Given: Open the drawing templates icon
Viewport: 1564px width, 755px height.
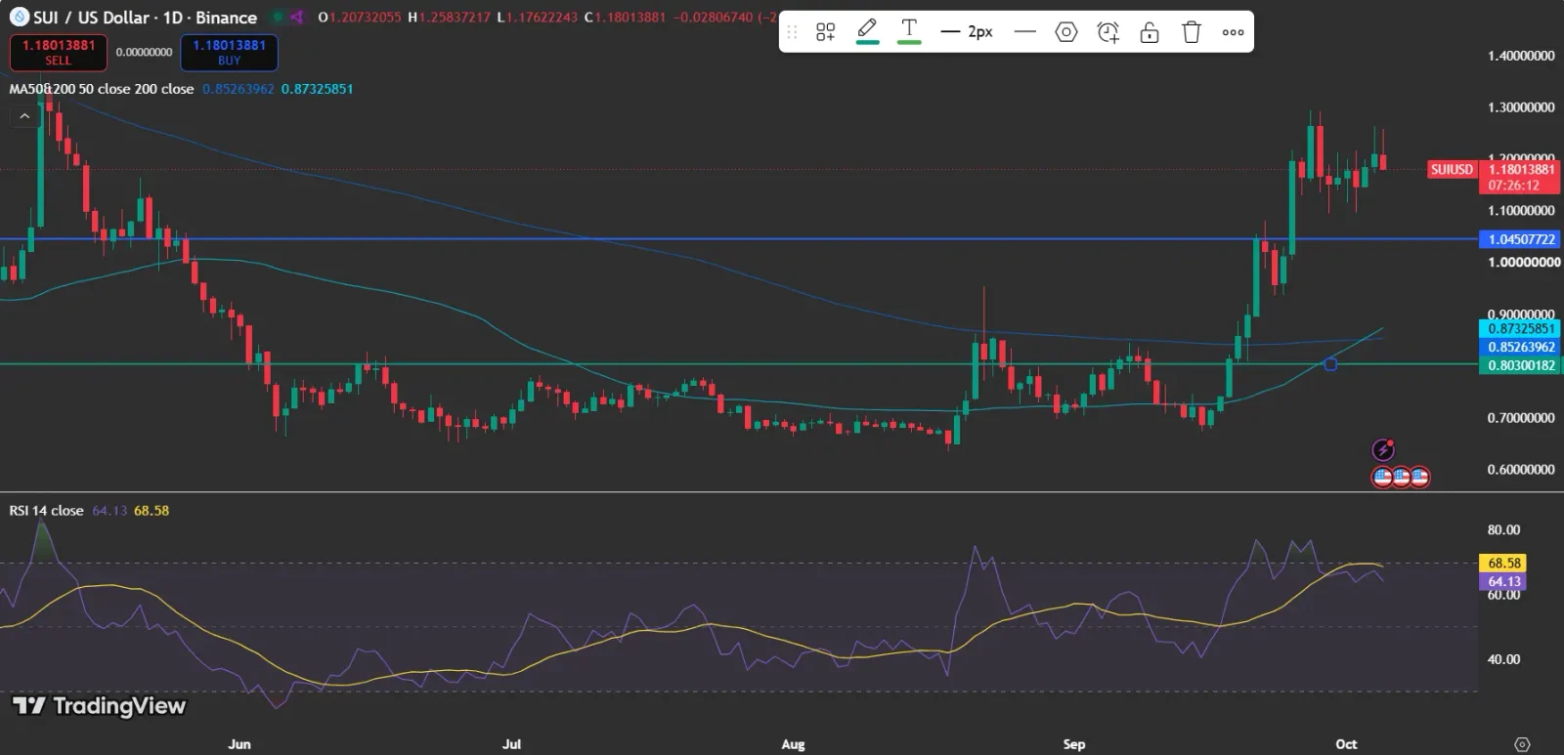Looking at the screenshot, I should [825, 32].
